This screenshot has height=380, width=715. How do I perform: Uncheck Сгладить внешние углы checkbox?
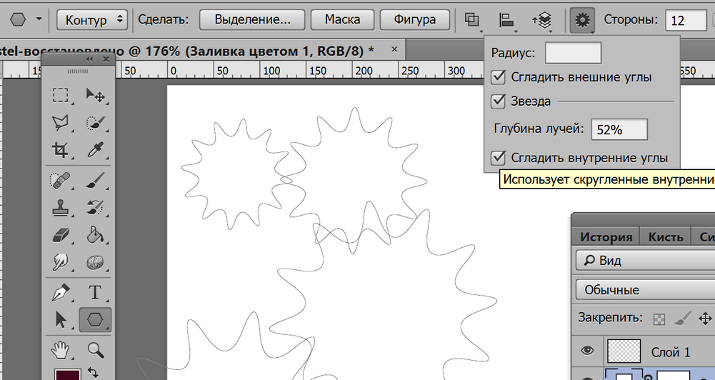pos(498,77)
